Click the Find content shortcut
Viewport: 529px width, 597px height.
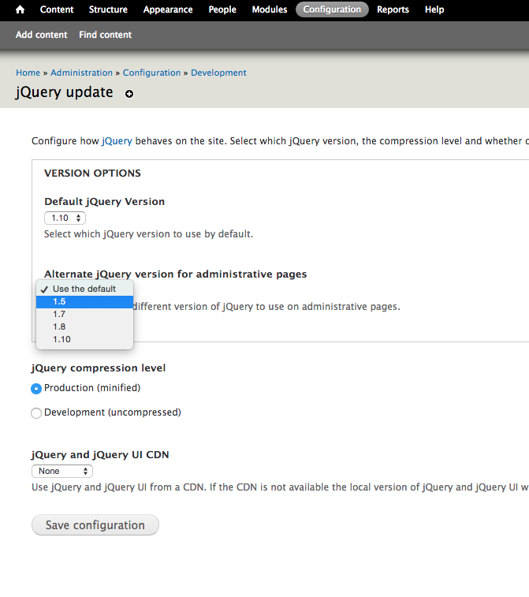pyautogui.click(x=106, y=35)
